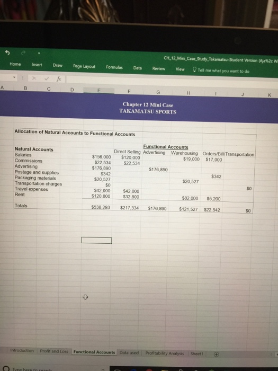The image size is (278, 371).
Task: Open the Home ribbon tab
Action: coord(15,64)
